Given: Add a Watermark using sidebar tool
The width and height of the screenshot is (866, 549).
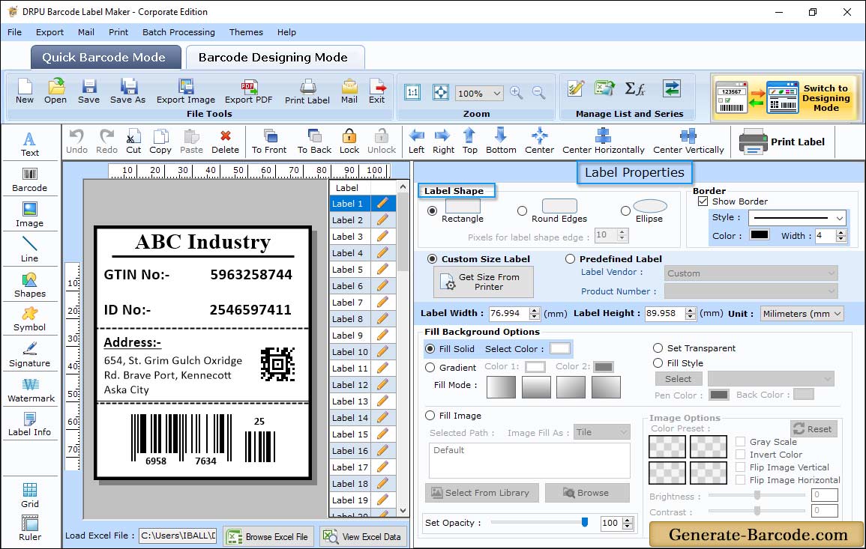Looking at the screenshot, I should click(x=31, y=389).
